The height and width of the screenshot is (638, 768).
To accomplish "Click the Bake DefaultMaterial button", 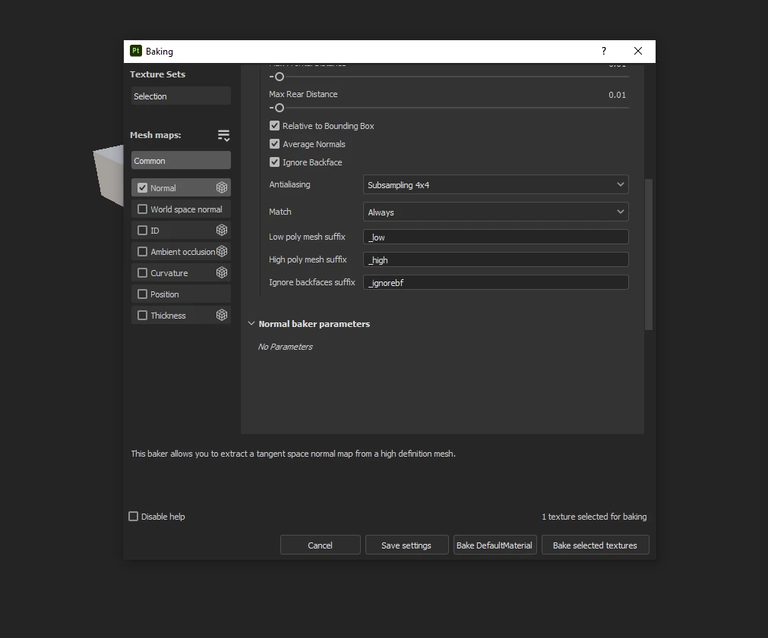I will 495,545.
